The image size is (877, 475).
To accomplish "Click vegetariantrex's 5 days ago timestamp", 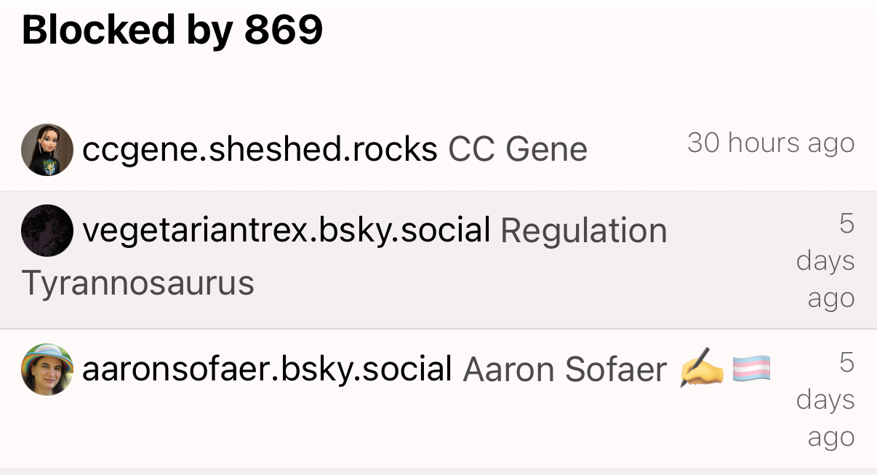I will [825, 260].
